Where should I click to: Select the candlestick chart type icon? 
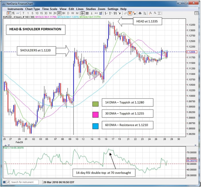click(x=9, y=13)
